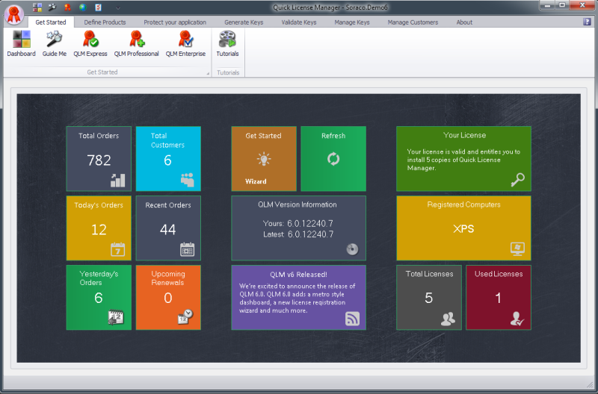This screenshot has width=598, height=394.
Task: Click the Yours version number line
Action: point(298,223)
